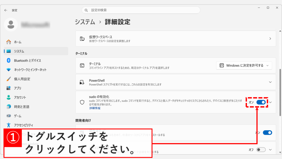The height and width of the screenshot is (159, 282).
Task: Click the sudo の有効化 title
Action: point(99,97)
